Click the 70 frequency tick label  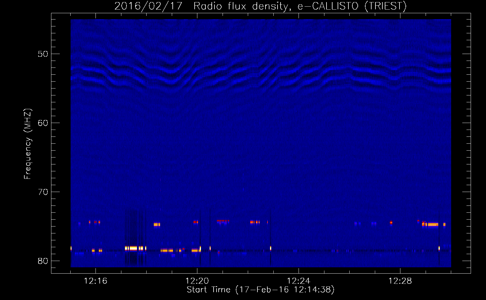(43, 192)
